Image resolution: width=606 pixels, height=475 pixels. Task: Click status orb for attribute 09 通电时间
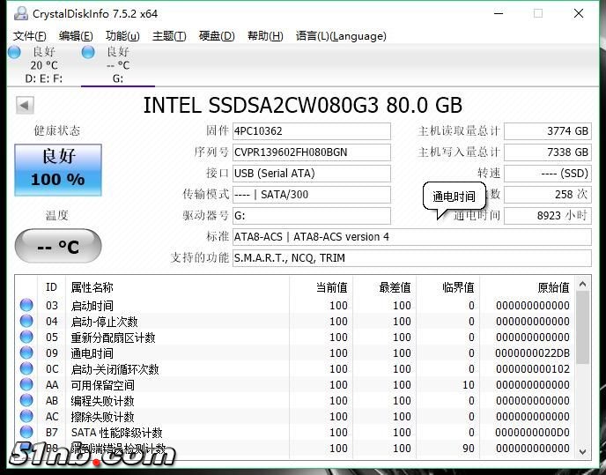point(26,353)
